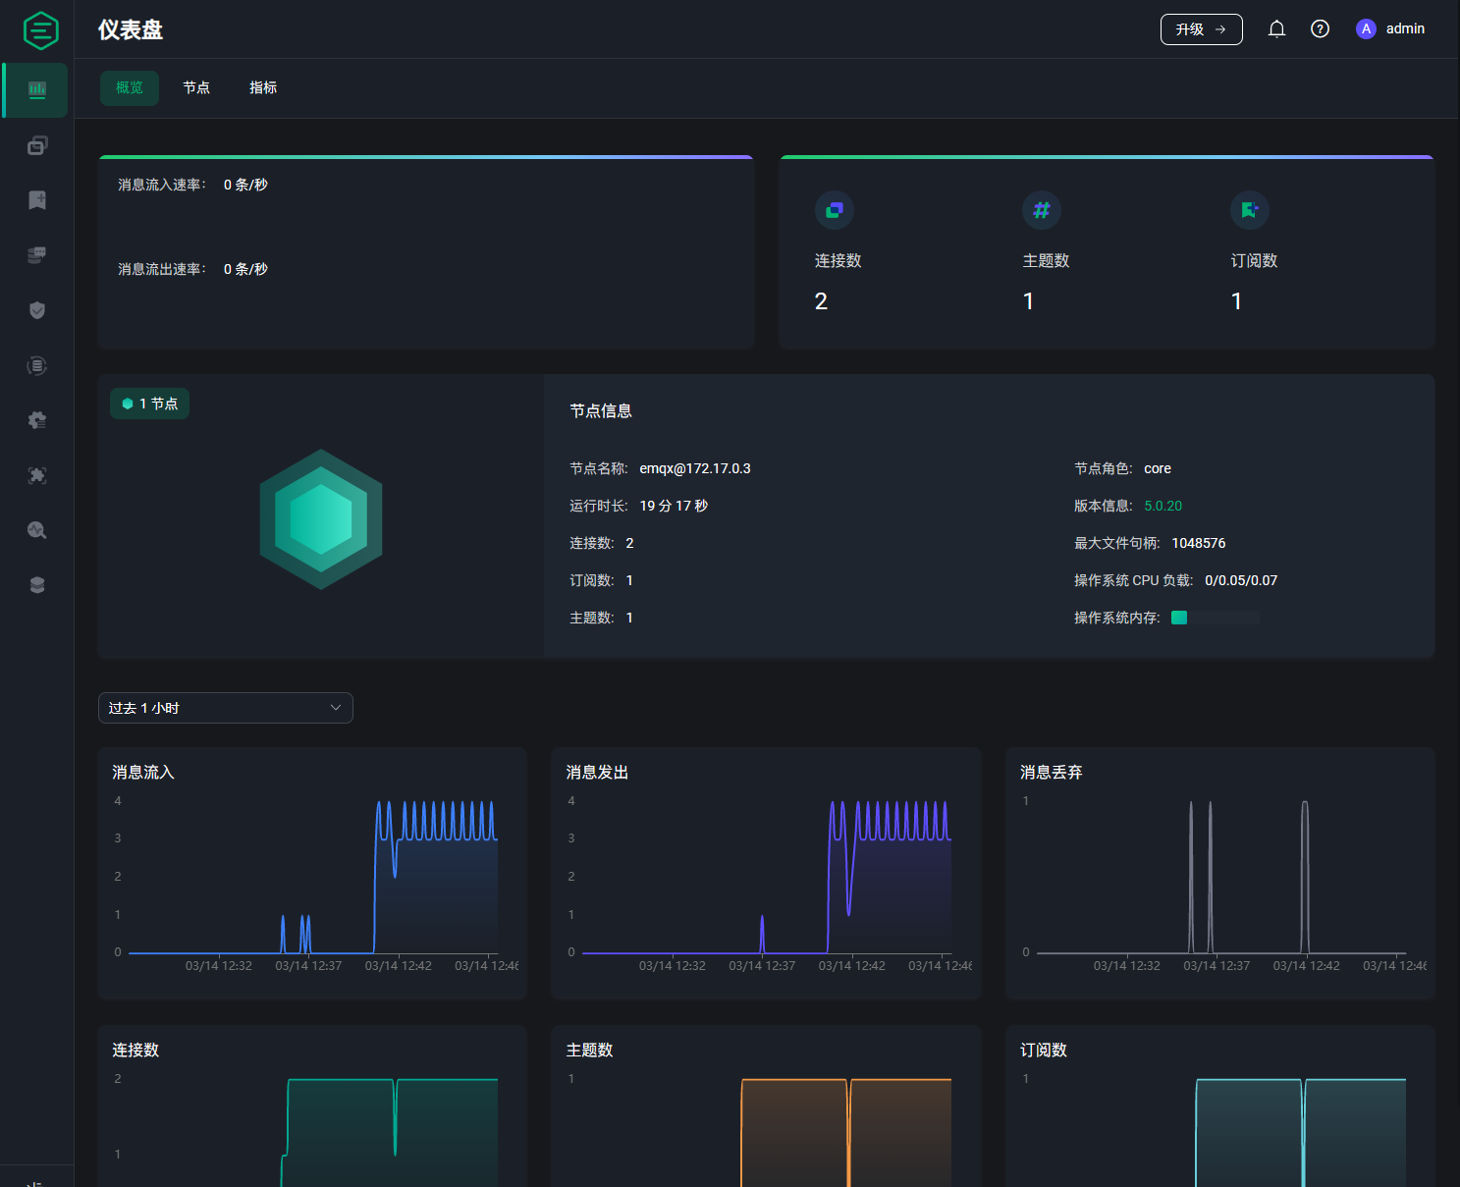Click the 主题数 trend chart title
The height and width of the screenshot is (1187, 1460).
(589, 1050)
